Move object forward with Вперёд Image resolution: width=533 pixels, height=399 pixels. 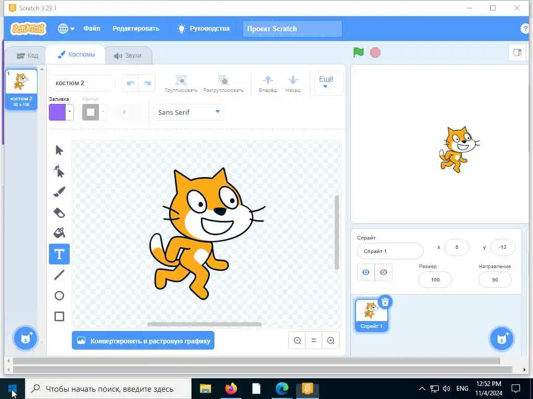pyautogui.click(x=268, y=84)
